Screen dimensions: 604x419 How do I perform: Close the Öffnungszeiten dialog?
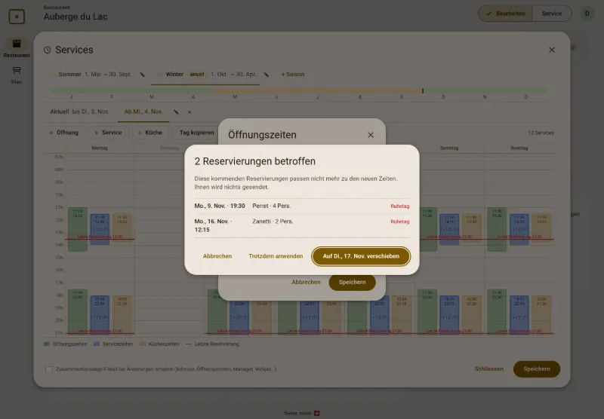pyautogui.click(x=371, y=135)
